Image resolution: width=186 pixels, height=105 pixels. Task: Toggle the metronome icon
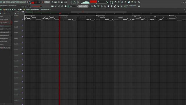click(52, 2)
